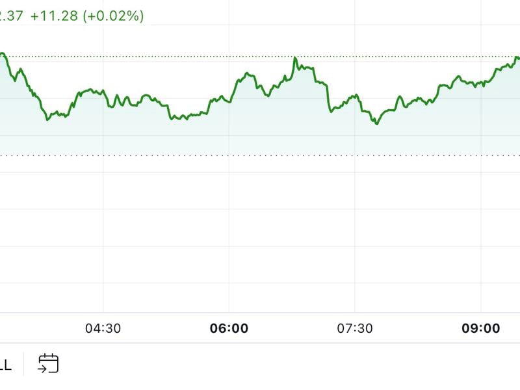Image resolution: width=520 pixels, height=390 pixels.
Task: Click the chart line where it crosses 06:00 gridline
Action: point(229,99)
